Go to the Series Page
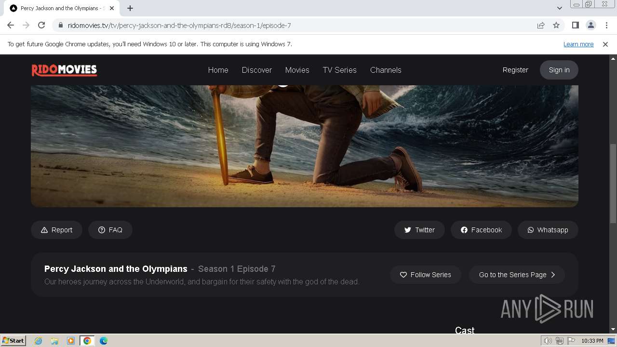This screenshot has height=347, width=617. pyautogui.click(x=517, y=275)
